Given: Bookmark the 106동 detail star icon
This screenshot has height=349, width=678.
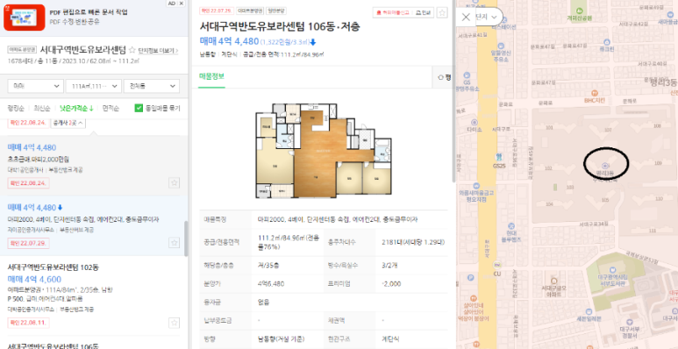Looking at the screenshot, I should [x=442, y=12].
